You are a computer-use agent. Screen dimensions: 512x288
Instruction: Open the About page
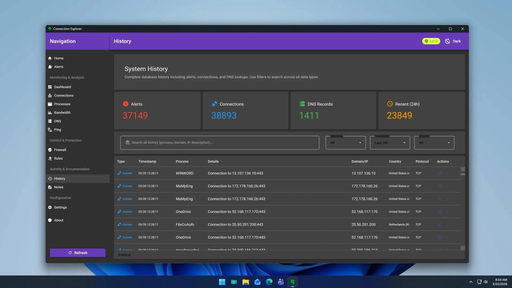click(59, 220)
